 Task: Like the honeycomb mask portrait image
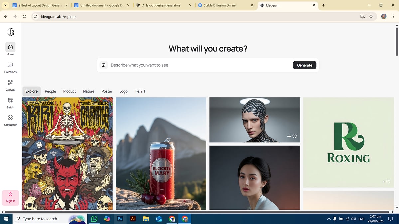[294, 136]
